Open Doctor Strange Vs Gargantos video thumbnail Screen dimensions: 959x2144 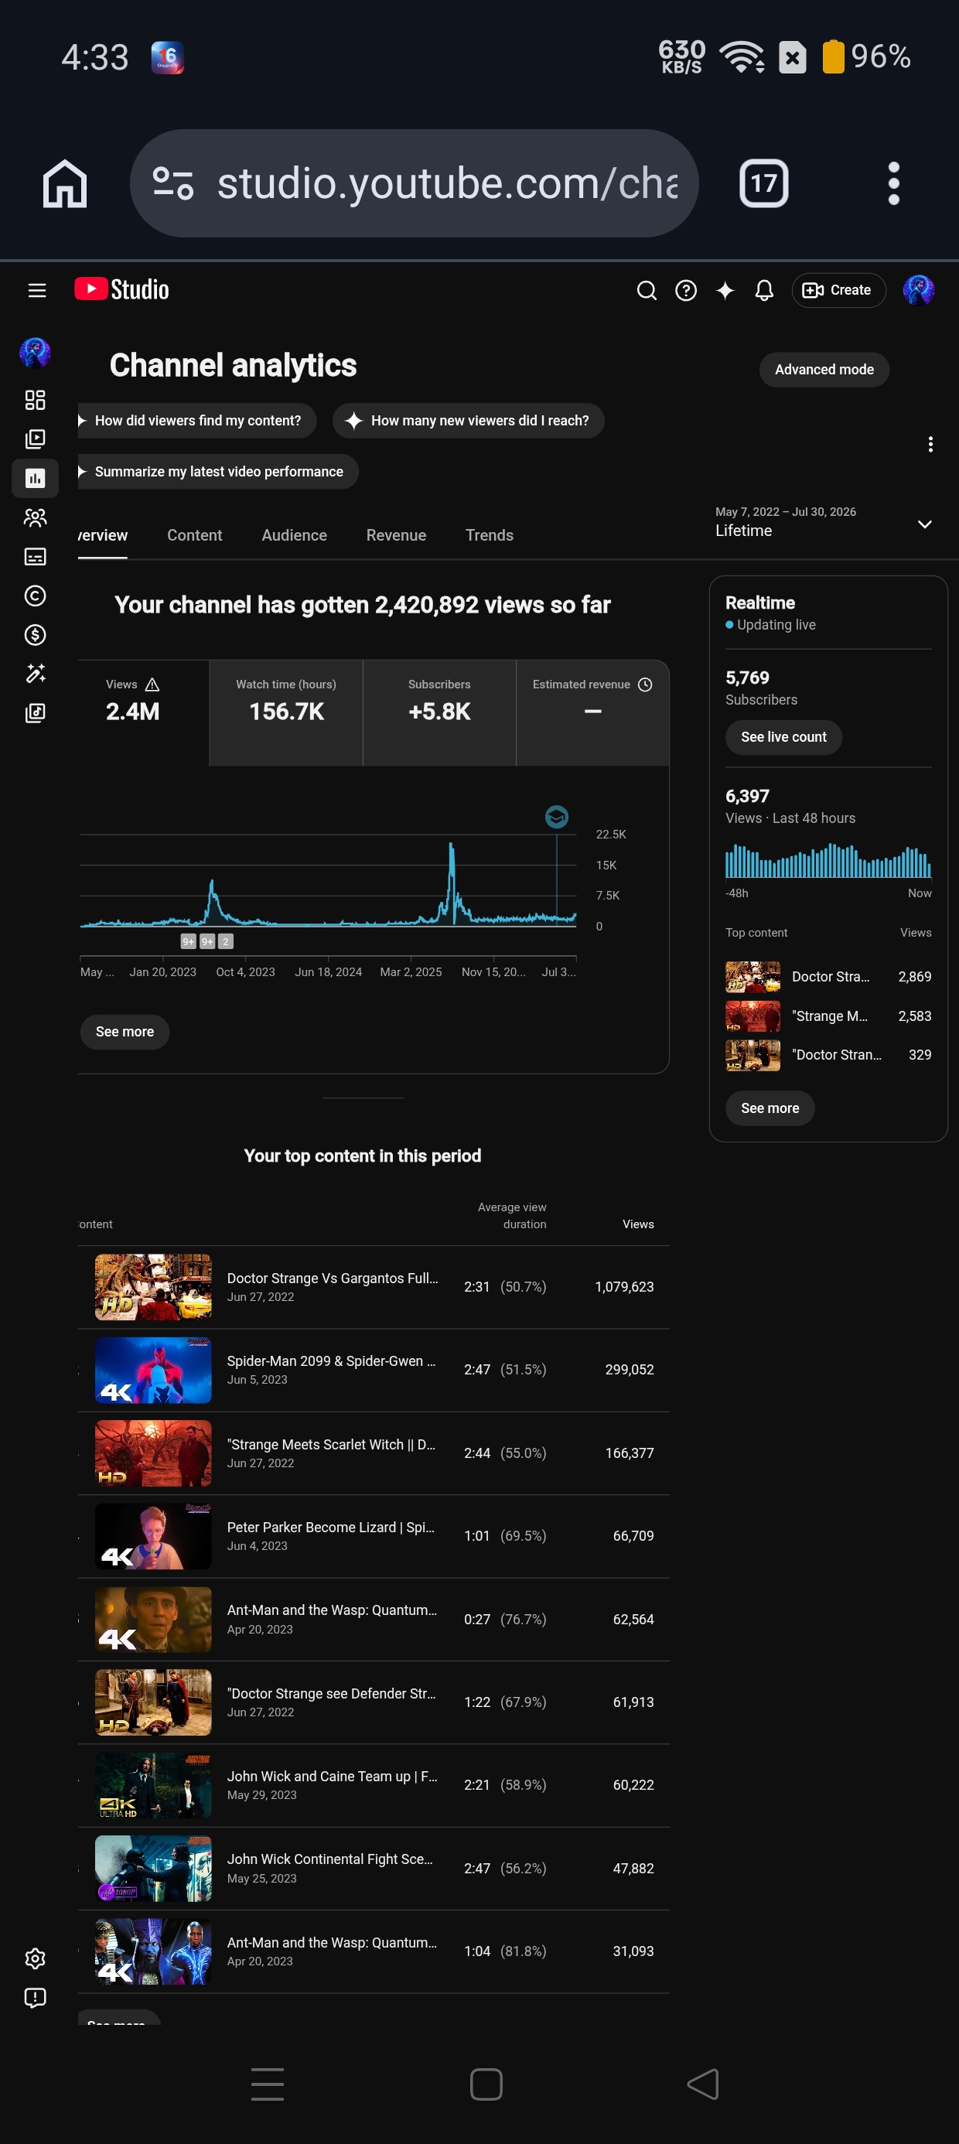coord(153,1287)
